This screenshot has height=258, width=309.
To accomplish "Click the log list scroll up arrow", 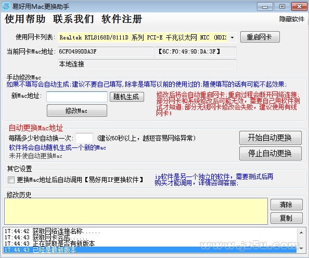I will (301, 233).
